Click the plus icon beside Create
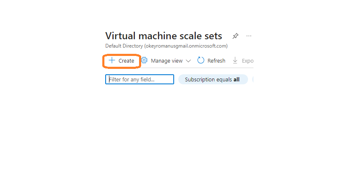The image size is (342, 192). tap(112, 60)
